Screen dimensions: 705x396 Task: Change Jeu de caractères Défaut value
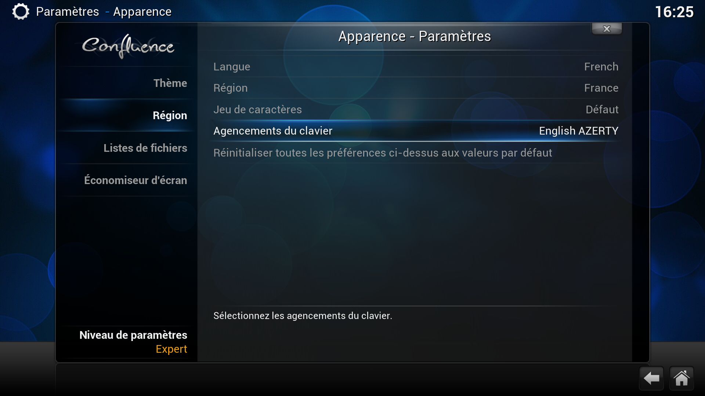click(x=416, y=109)
